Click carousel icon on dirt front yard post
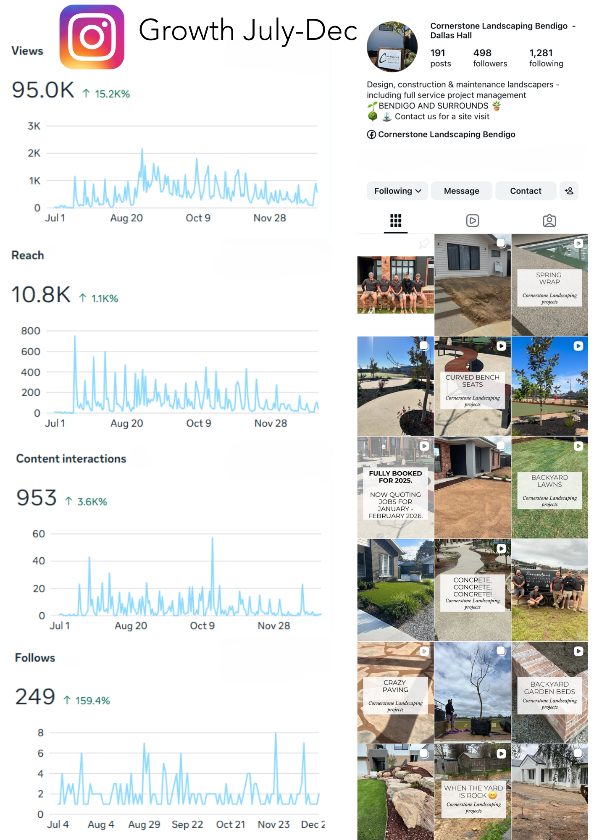 click(501, 243)
